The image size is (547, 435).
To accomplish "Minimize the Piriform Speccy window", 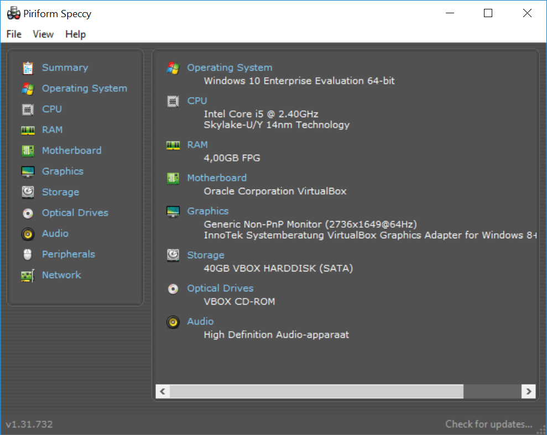I will [450, 13].
